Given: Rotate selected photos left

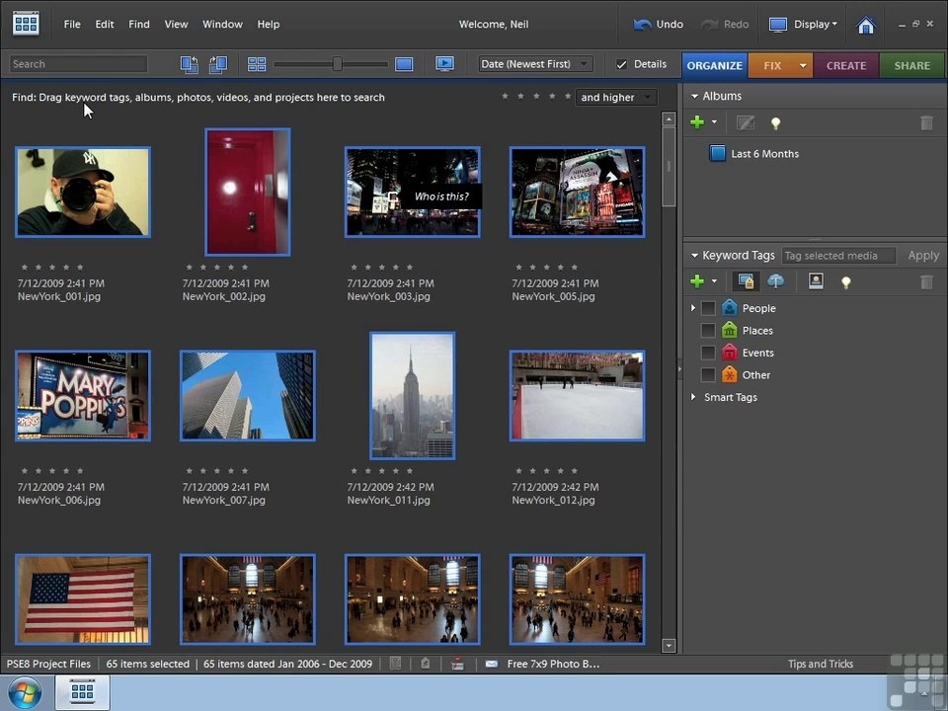Looking at the screenshot, I should [x=190, y=64].
